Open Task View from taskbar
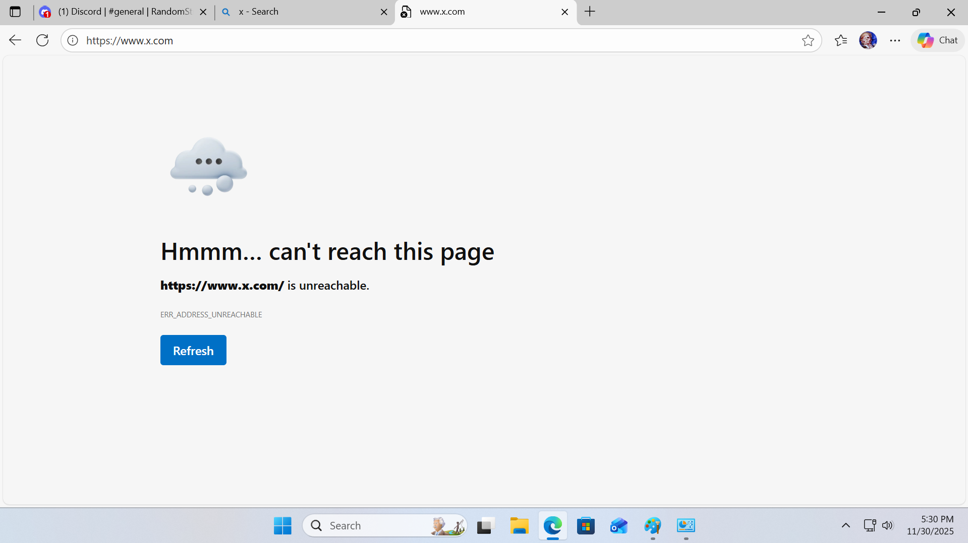Screen dimensions: 968x543 pyautogui.click(x=485, y=525)
